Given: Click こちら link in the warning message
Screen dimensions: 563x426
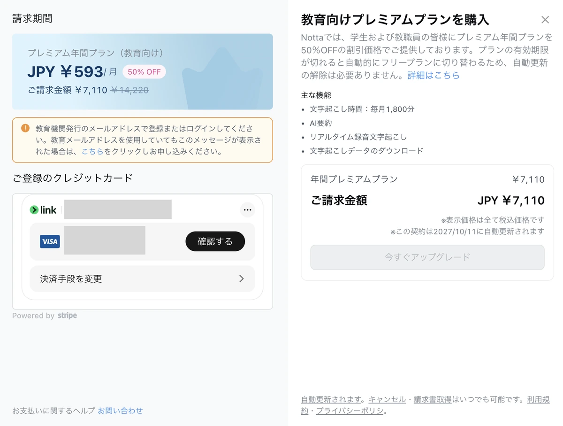Looking at the screenshot, I should click(92, 152).
